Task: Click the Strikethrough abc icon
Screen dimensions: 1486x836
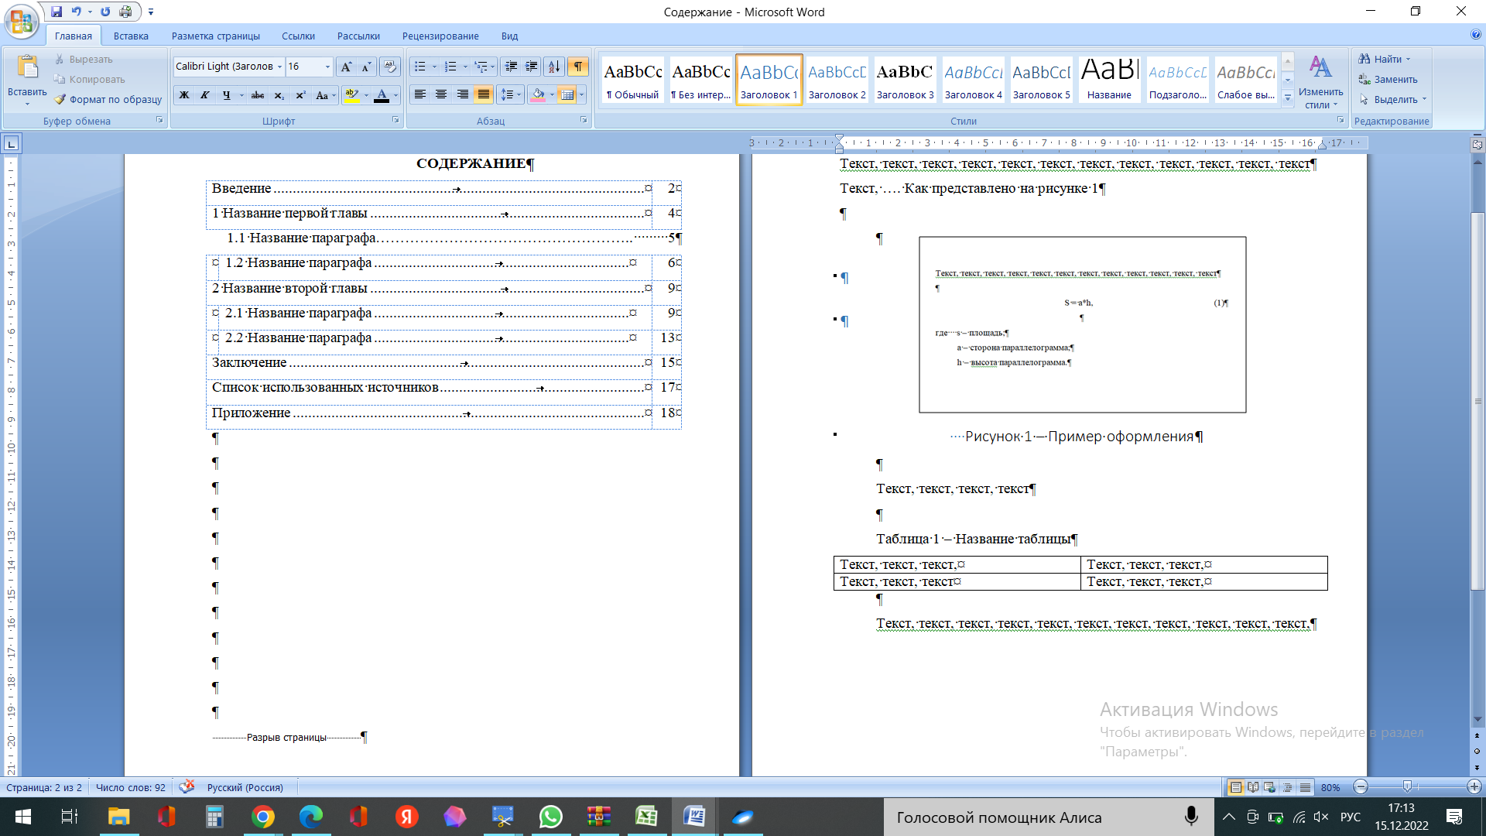Action: pyautogui.click(x=258, y=95)
